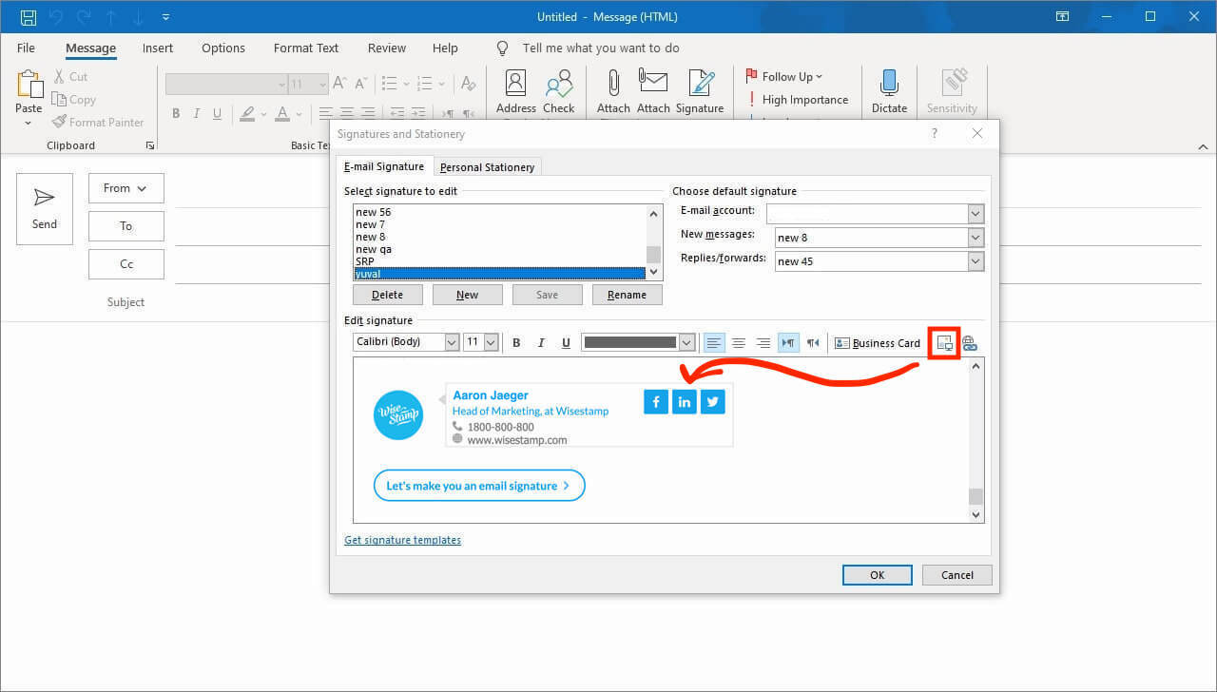Open the Format Text ribbon tab
The width and height of the screenshot is (1217, 692).
[x=306, y=48]
